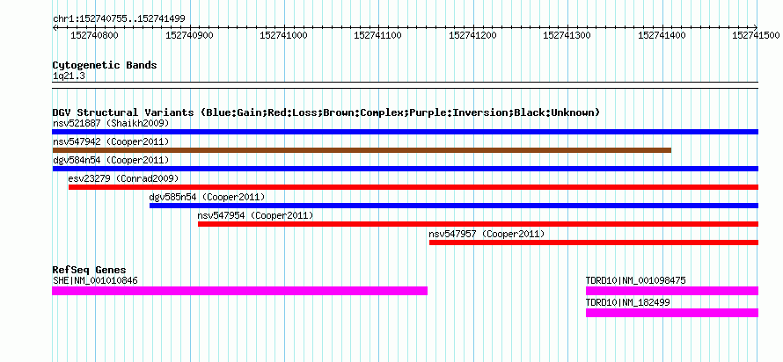Click ruler position 152741200
The image size is (783, 362).
[x=473, y=35]
